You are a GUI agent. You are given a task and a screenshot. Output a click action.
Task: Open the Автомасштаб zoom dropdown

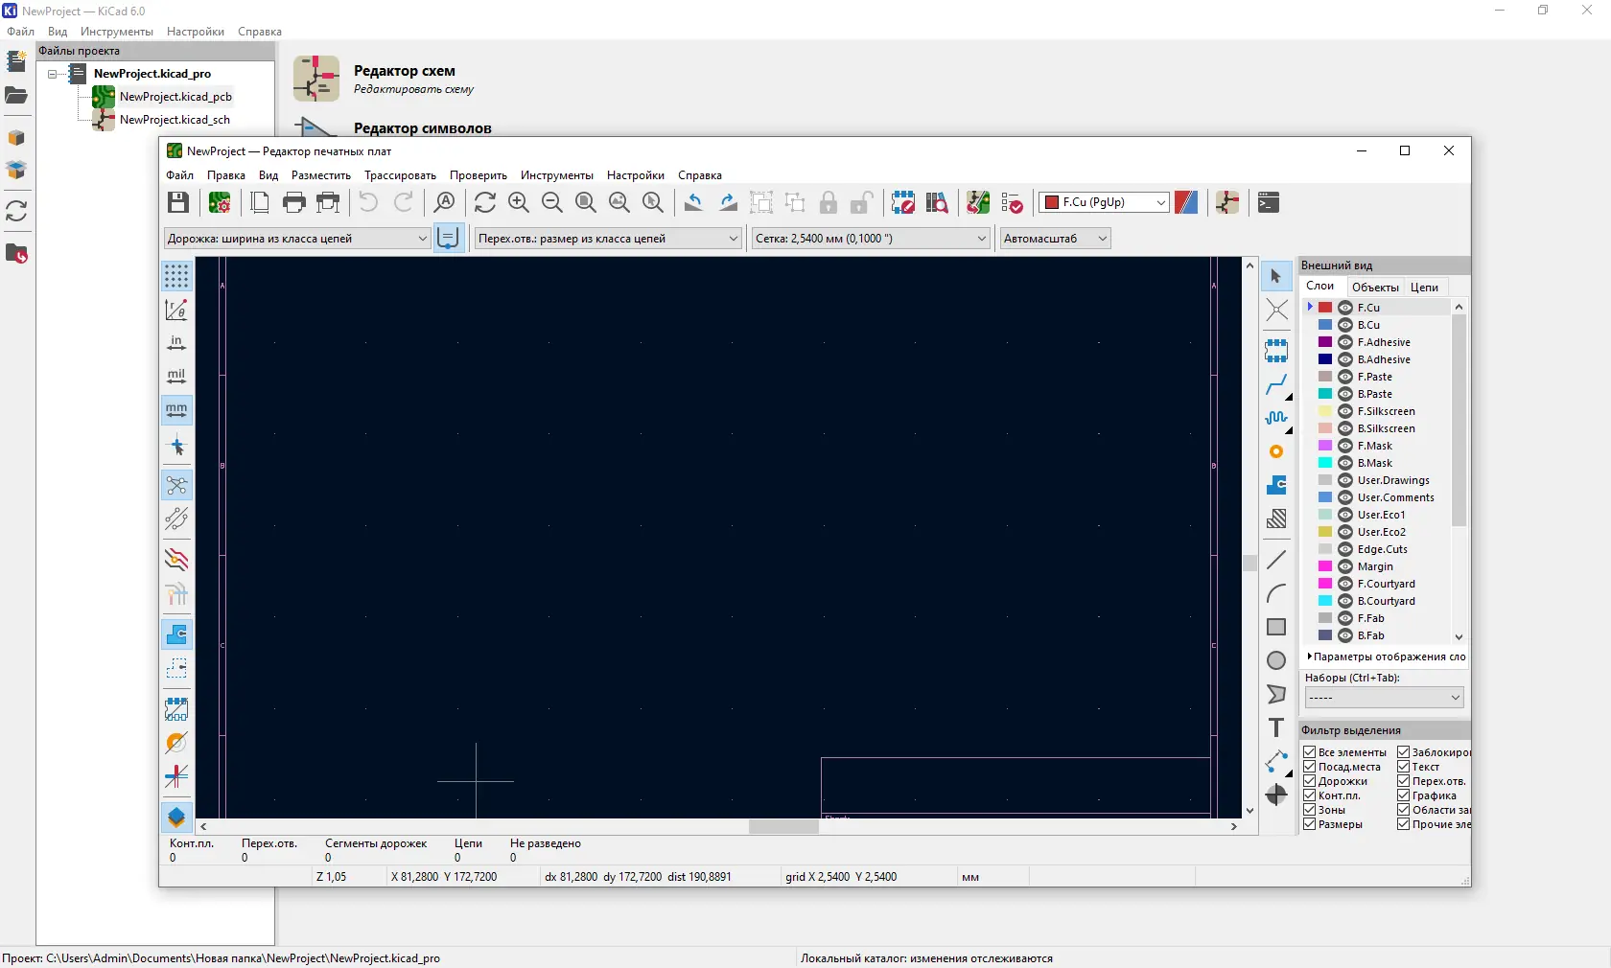coord(1055,239)
